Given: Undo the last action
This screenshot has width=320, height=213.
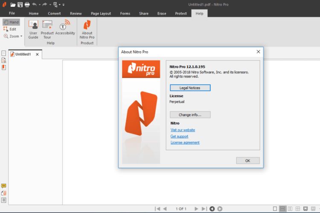Looking at the screenshot, I should (x=34, y=4).
